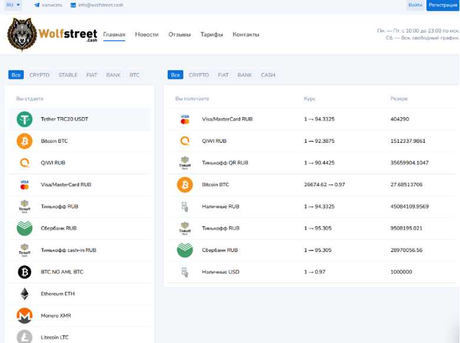Viewport: 460px width, 343px height.
Task: Select the BTC filter tab
Action: point(135,75)
